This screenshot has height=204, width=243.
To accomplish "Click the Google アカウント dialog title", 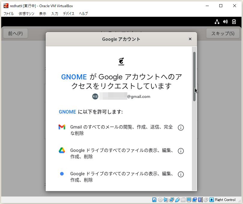I will [x=121, y=39].
